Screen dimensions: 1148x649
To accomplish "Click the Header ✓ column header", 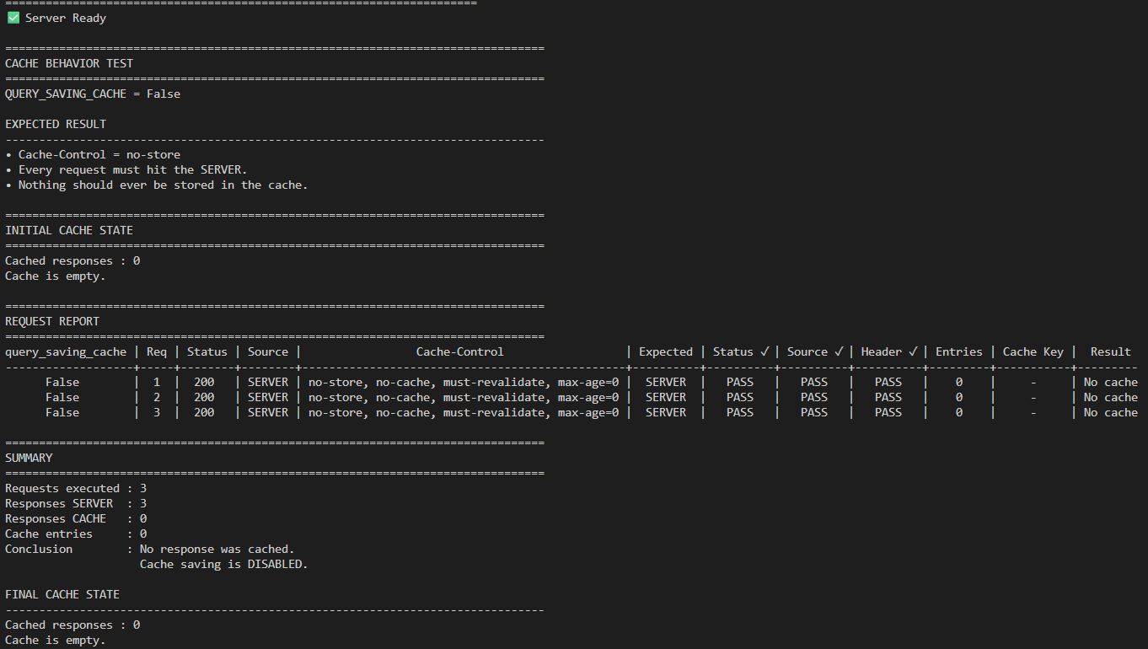I will (x=888, y=351).
